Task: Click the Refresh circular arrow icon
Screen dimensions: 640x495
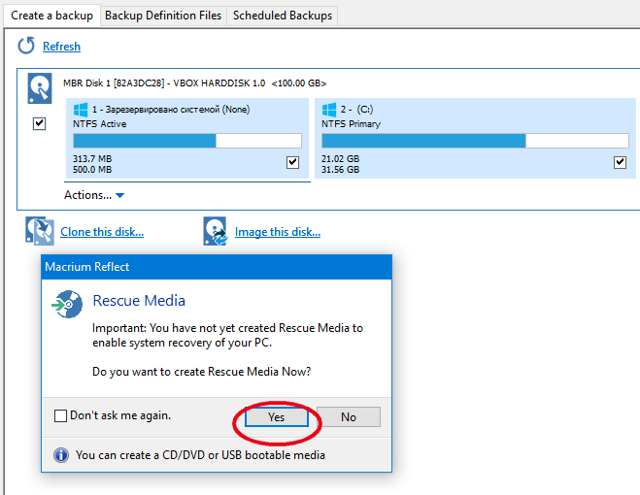Action: point(26,46)
